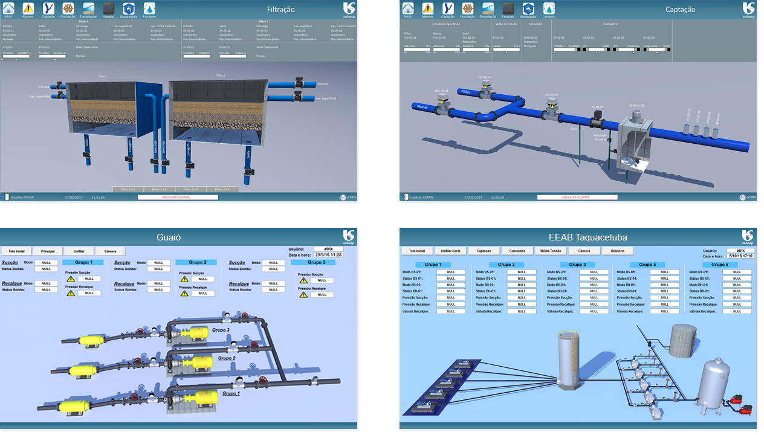Click Unifilar Geral button in Taquacetuba screen

451,251
